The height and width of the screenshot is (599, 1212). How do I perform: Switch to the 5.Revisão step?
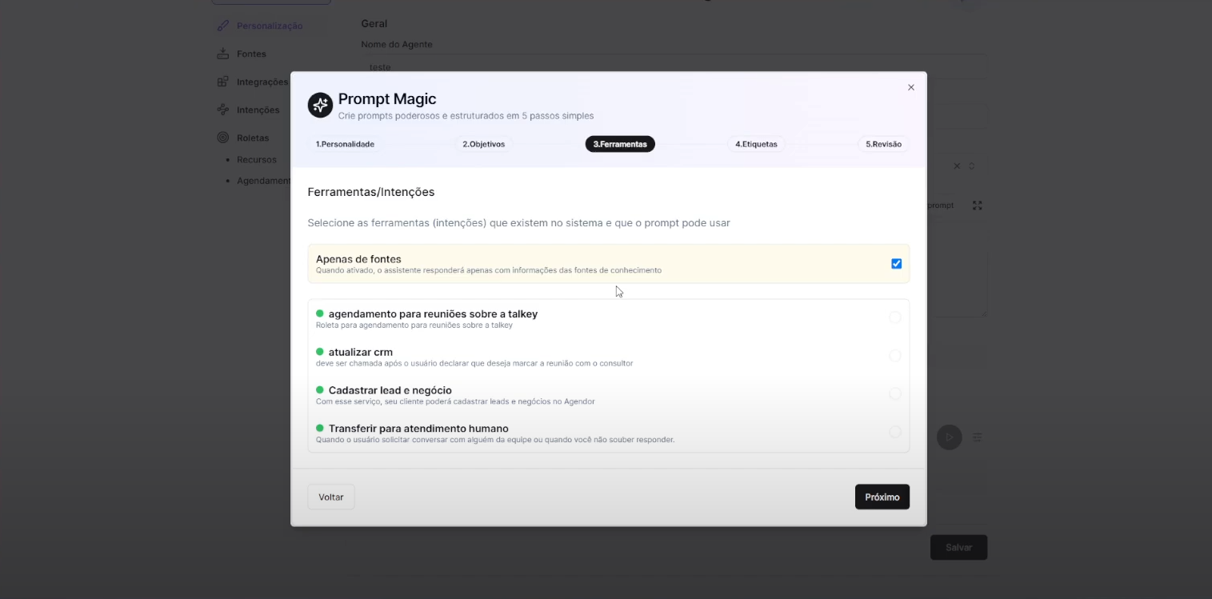click(x=883, y=145)
